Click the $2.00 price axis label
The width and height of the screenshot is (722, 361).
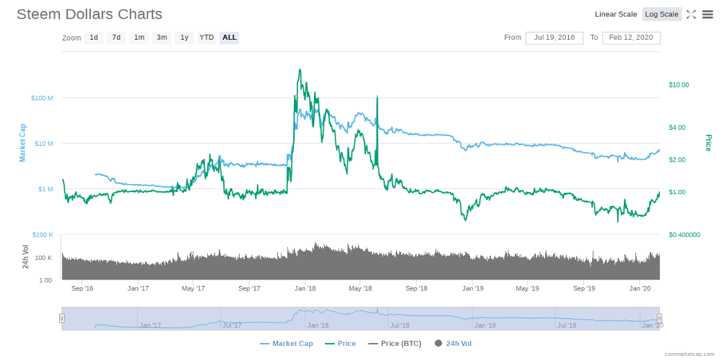coord(677,160)
